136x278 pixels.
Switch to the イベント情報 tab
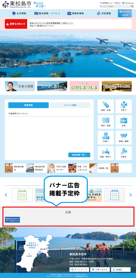coord(70,105)
